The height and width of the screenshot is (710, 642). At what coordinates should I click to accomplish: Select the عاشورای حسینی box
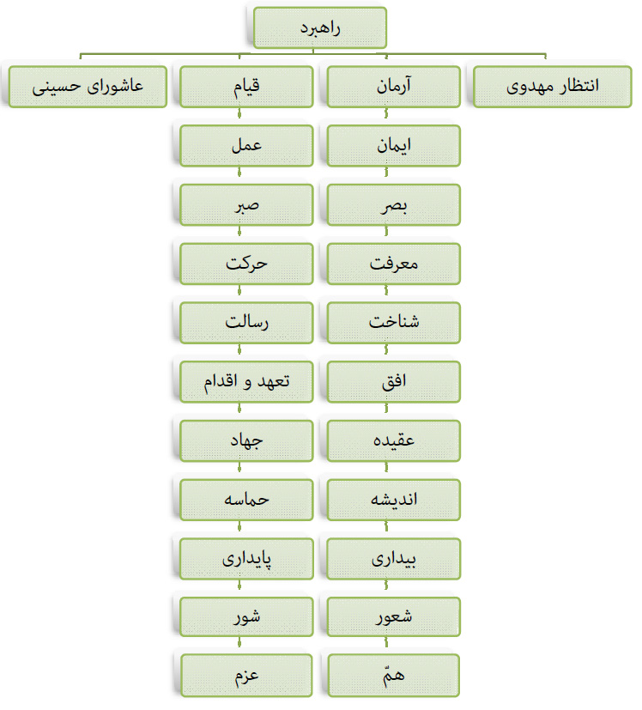88,87
